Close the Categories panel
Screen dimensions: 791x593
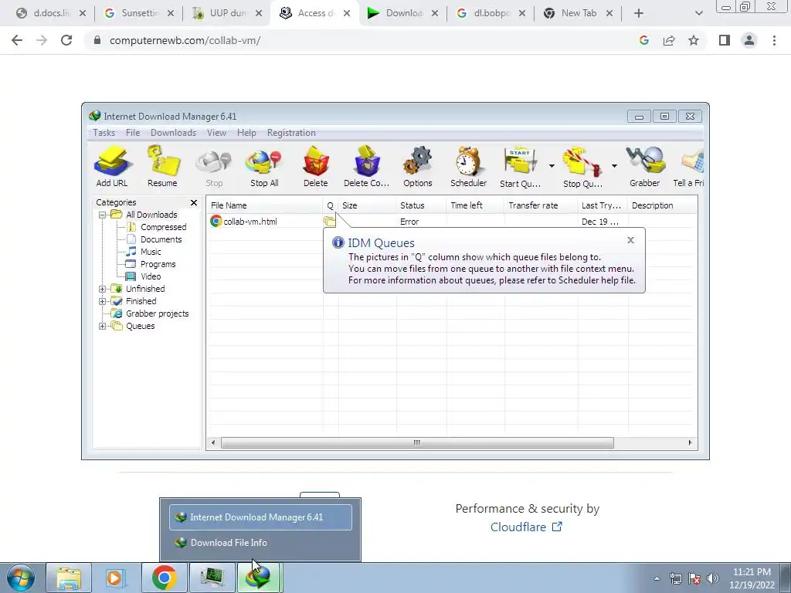pyautogui.click(x=194, y=203)
